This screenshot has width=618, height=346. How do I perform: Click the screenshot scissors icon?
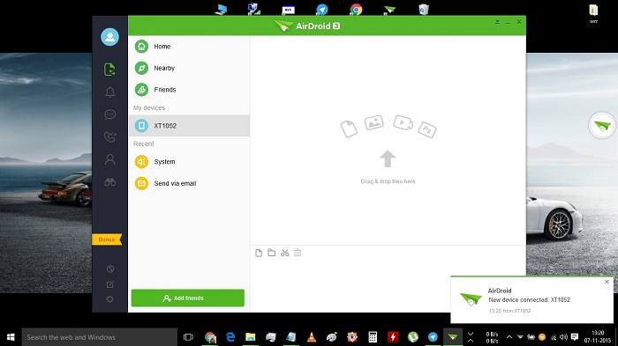[285, 253]
